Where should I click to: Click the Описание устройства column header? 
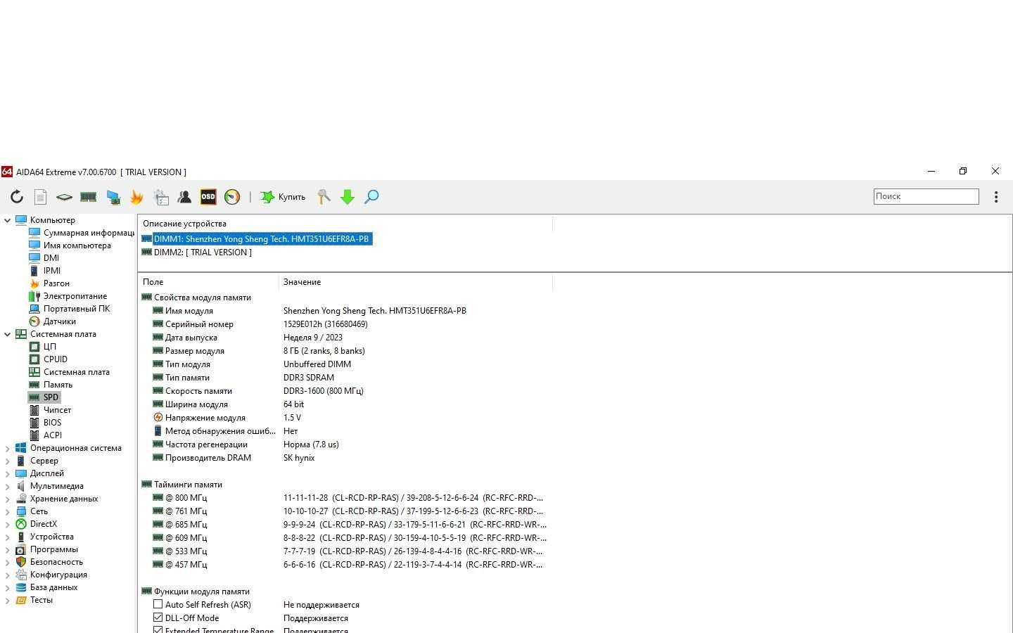(x=345, y=224)
